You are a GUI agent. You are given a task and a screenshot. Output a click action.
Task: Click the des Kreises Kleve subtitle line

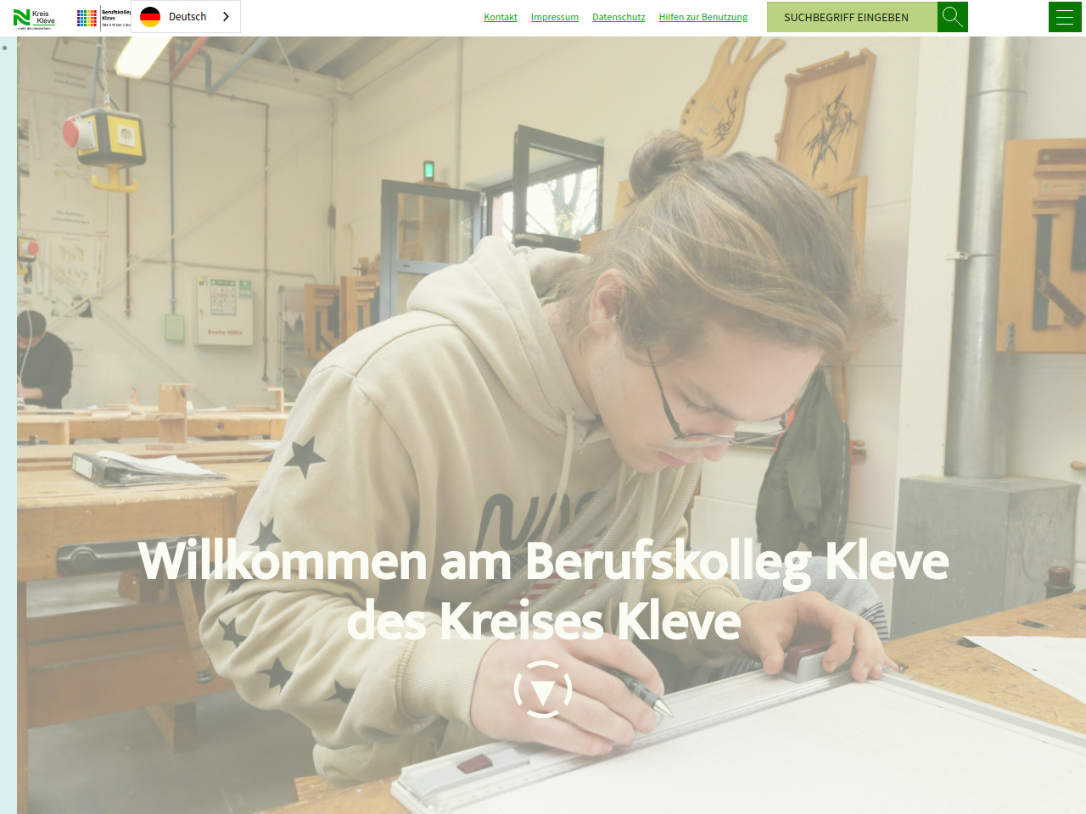[x=544, y=622]
